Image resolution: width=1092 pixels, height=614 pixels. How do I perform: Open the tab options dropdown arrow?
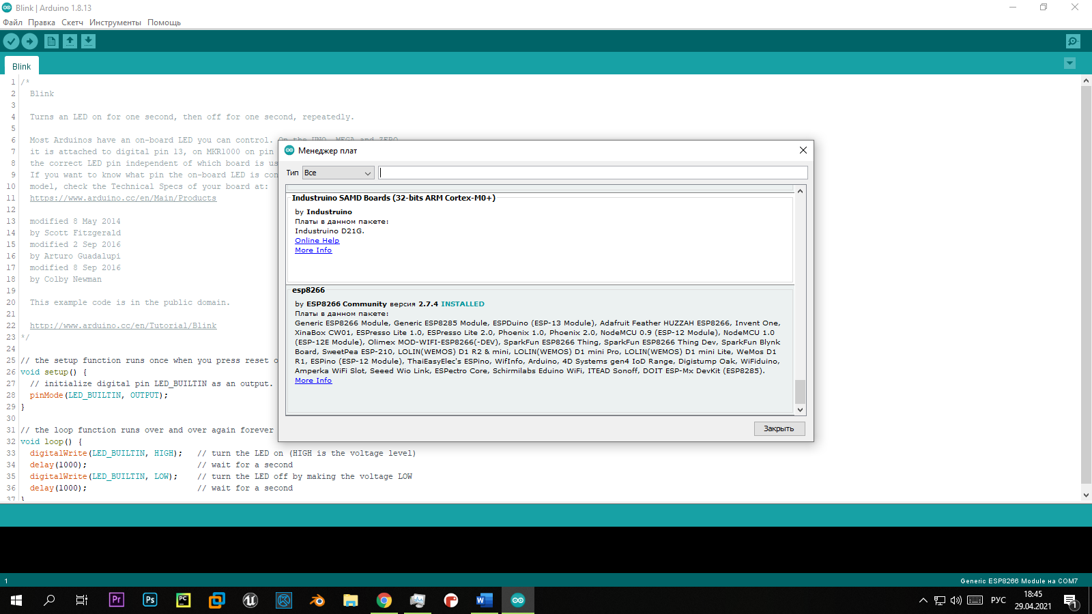tap(1069, 63)
